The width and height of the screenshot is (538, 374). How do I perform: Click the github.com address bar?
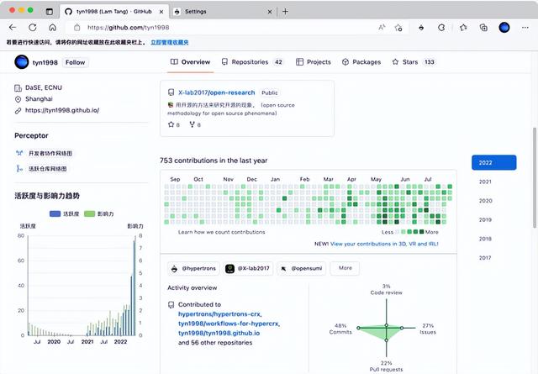point(210,27)
